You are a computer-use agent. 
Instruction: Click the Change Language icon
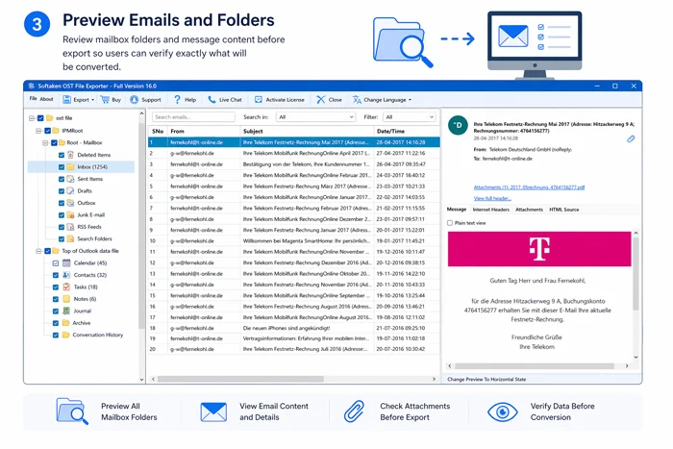coord(357,100)
